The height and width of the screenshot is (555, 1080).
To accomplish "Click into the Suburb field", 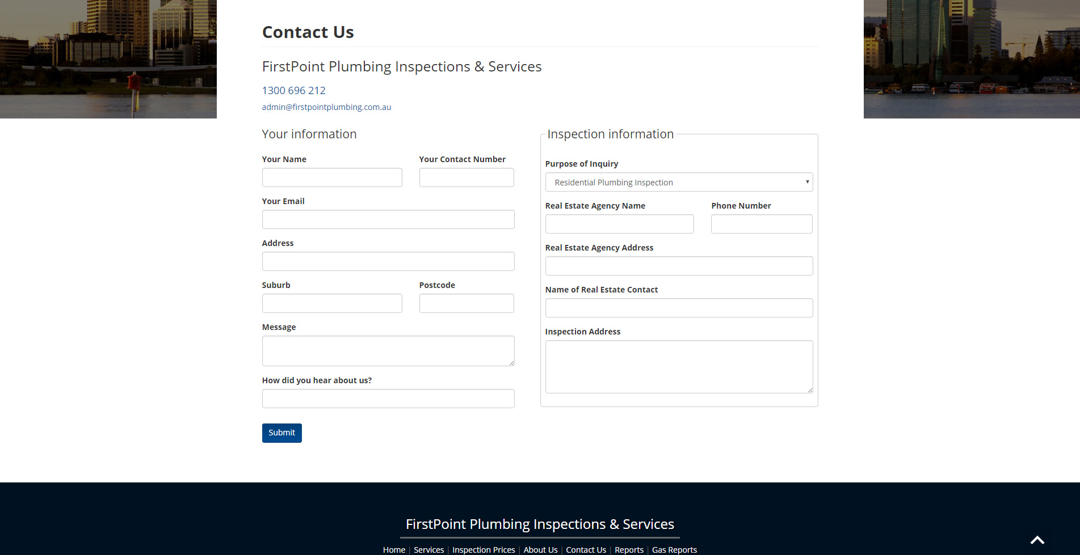I will (332, 303).
